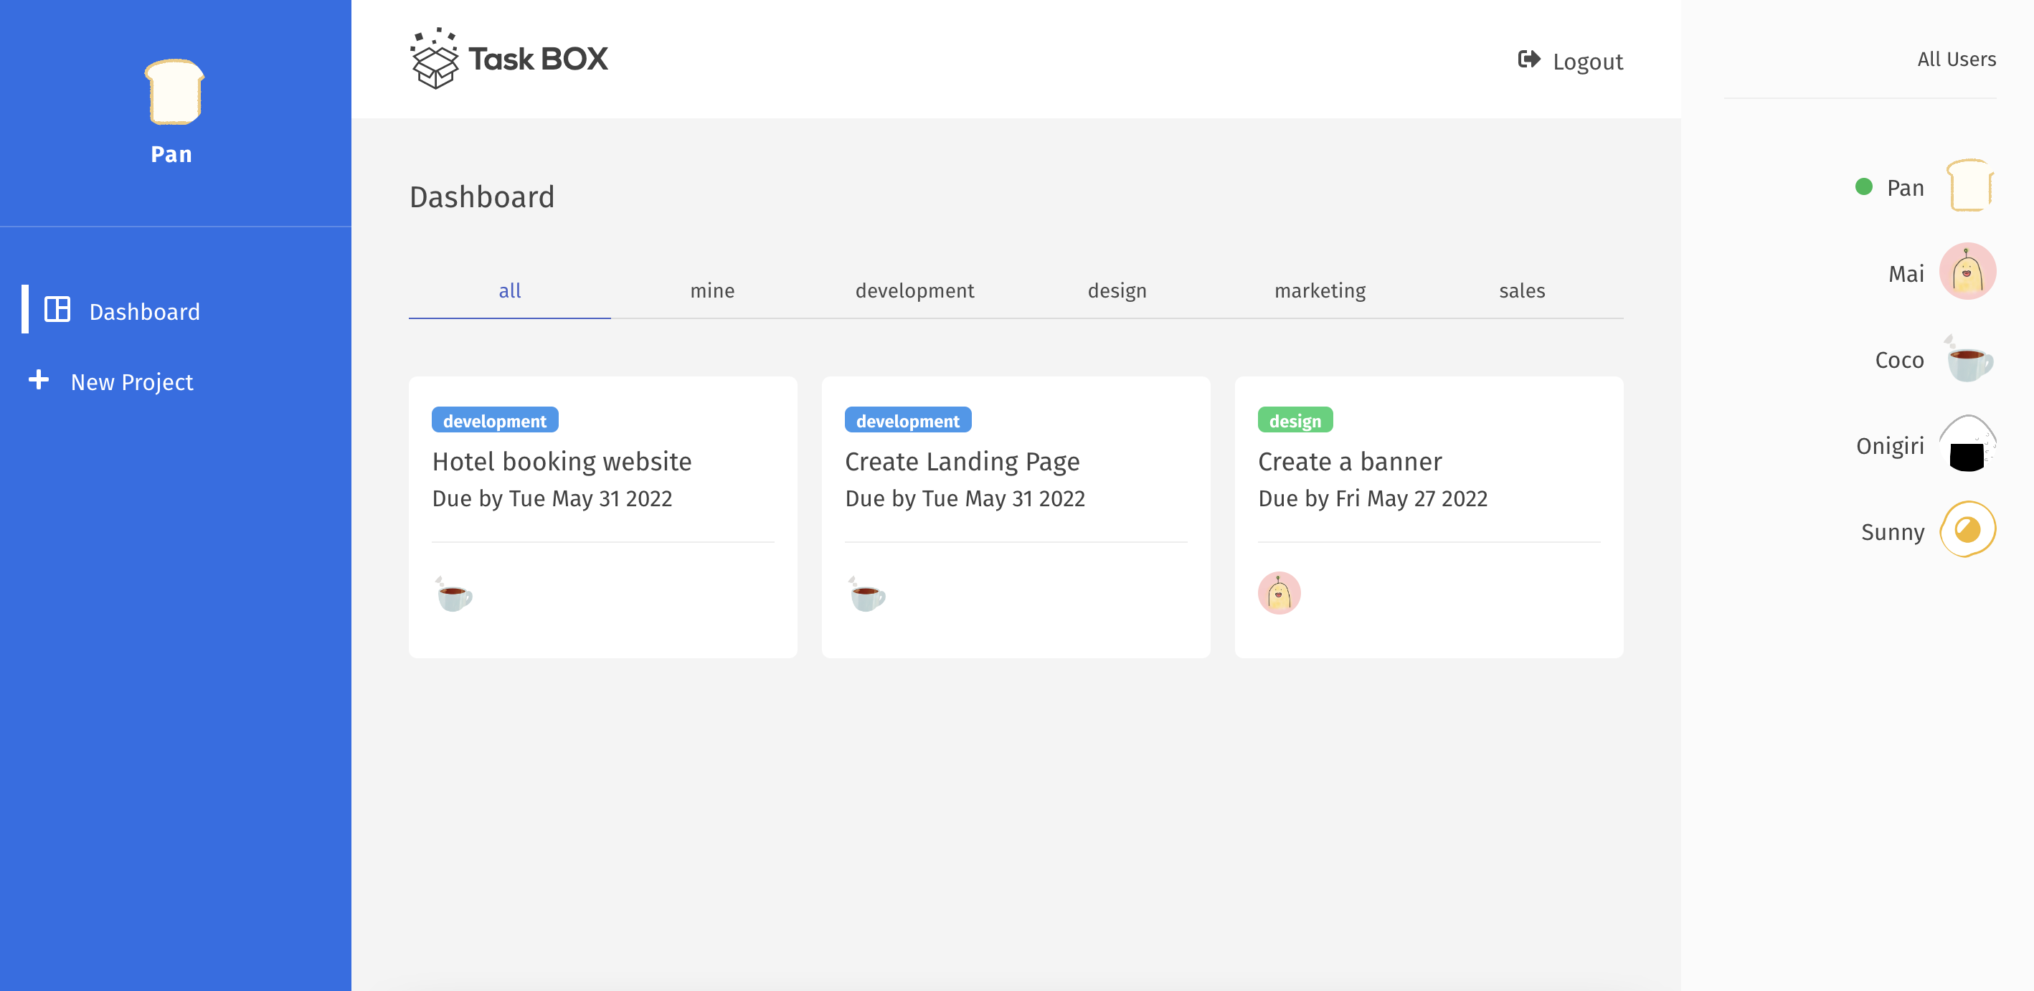Open the 'Create Landing Page' project title
Screen dimensions: 2034x991
pyautogui.click(x=962, y=461)
